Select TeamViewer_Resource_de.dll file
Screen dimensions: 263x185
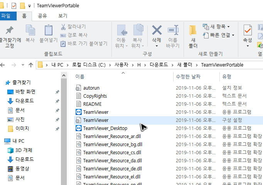click(113, 168)
